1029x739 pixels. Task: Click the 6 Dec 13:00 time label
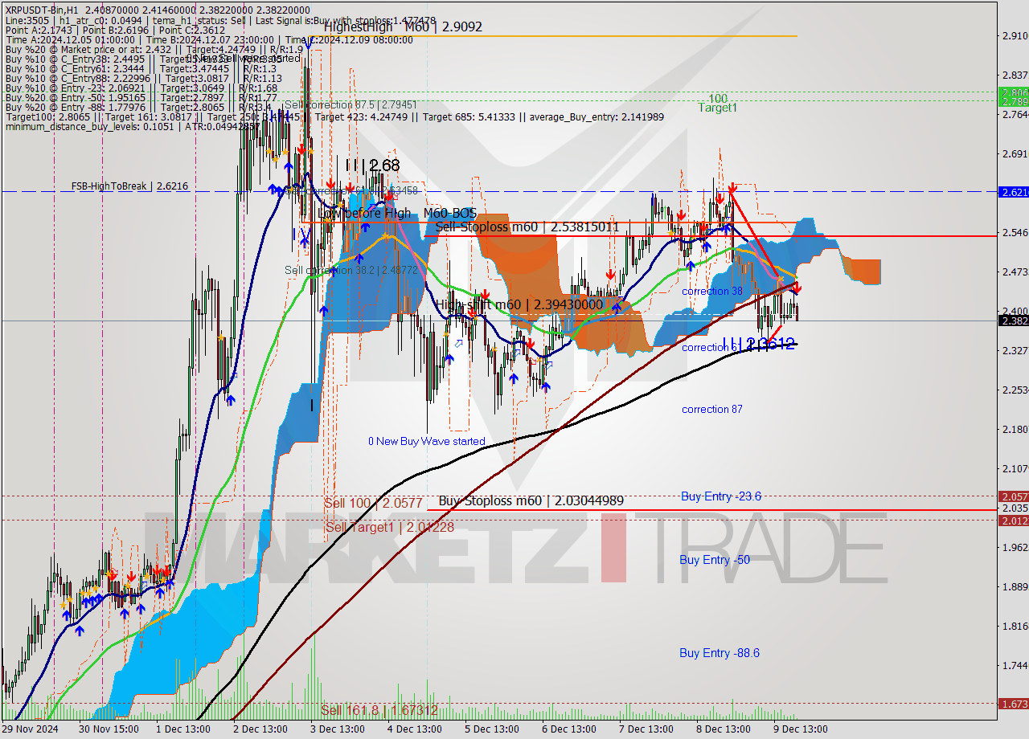coord(568,729)
